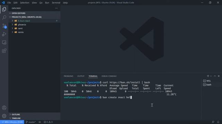
Task: Switch to the Problems tab
Action: click(68, 76)
